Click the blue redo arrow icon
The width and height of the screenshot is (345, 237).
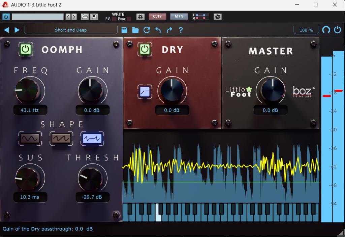pos(169,30)
